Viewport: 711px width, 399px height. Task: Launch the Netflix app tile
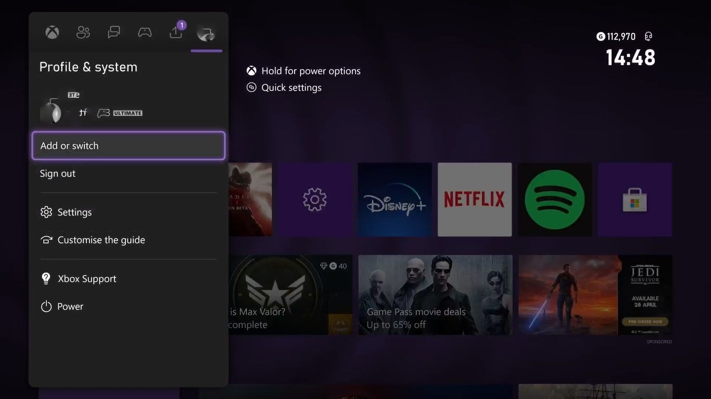[474, 199]
